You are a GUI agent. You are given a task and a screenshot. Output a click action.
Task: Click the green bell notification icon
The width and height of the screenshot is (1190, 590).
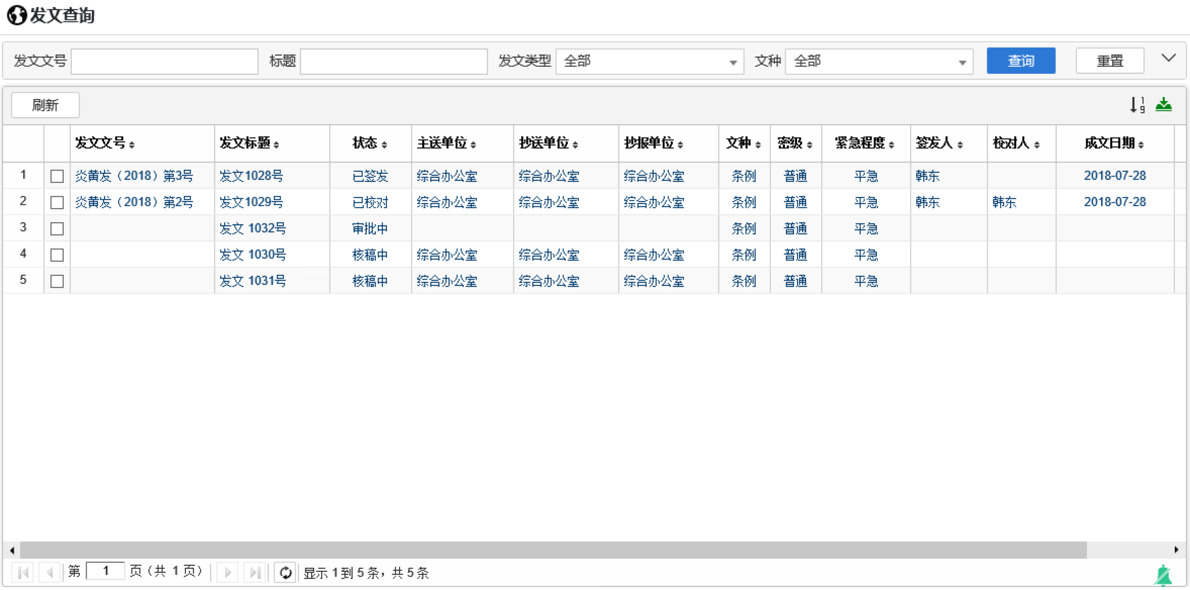[x=1163, y=575]
